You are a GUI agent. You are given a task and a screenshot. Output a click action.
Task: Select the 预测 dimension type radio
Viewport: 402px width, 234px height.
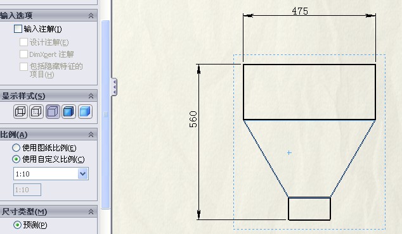click(x=17, y=225)
